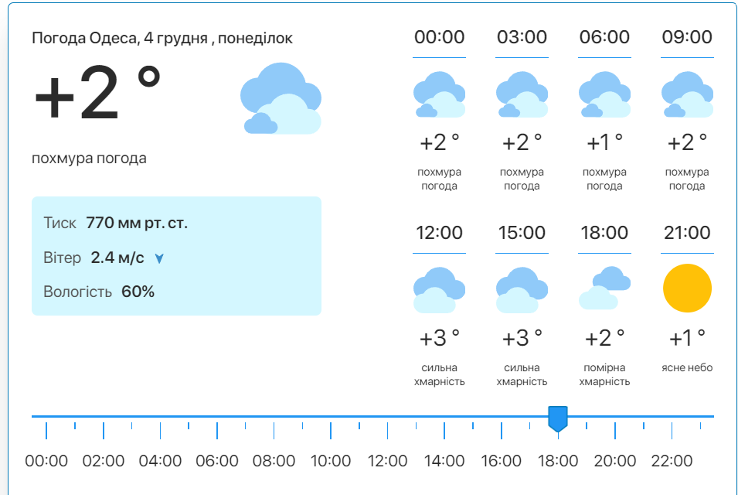Jump to 22:00 on the timeline
The image size is (738, 495).
click(672, 461)
